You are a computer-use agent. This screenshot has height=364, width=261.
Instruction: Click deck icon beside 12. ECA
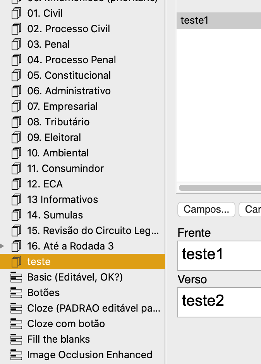pyautogui.click(x=16, y=184)
